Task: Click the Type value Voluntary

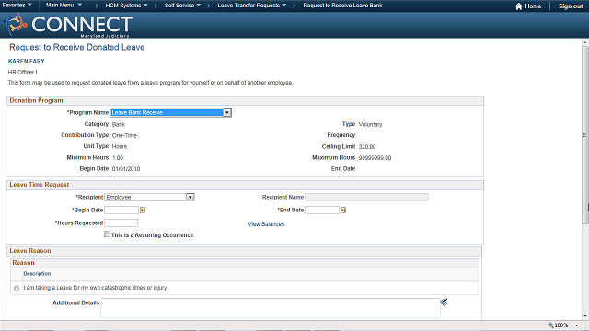Action: click(x=370, y=124)
